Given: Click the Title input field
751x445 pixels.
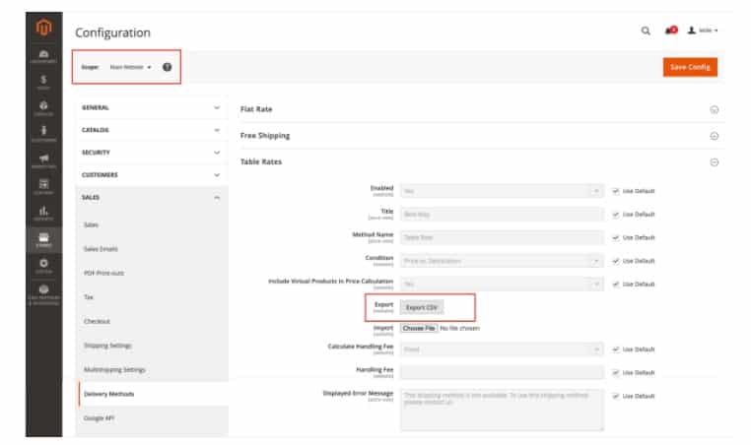Looking at the screenshot, I should [x=502, y=215].
